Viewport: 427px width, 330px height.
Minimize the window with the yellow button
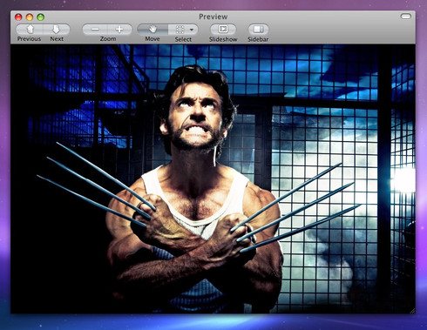click(30, 17)
